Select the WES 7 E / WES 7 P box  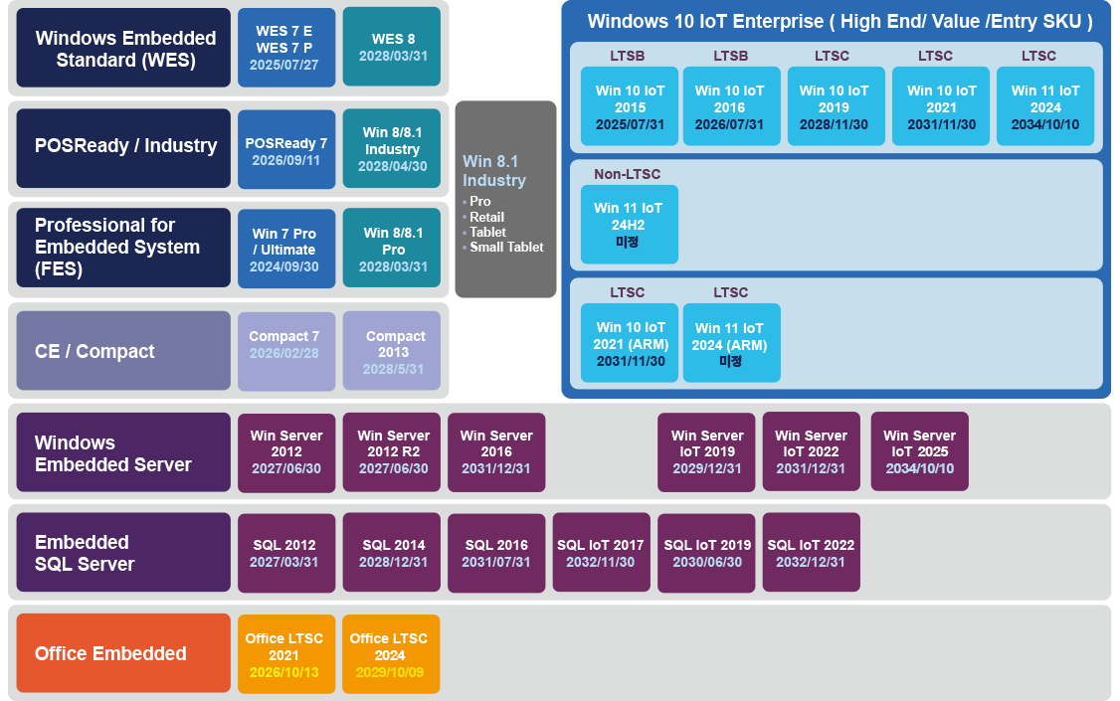[x=286, y=48]
